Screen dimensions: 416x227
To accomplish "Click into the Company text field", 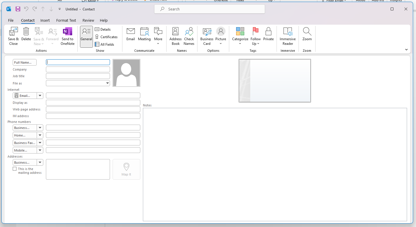I will click(78, 69).
